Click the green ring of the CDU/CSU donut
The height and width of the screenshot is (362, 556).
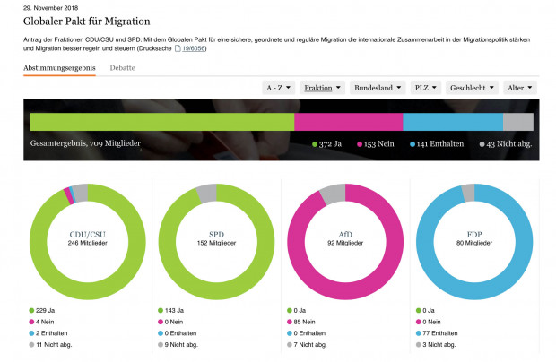88,291
